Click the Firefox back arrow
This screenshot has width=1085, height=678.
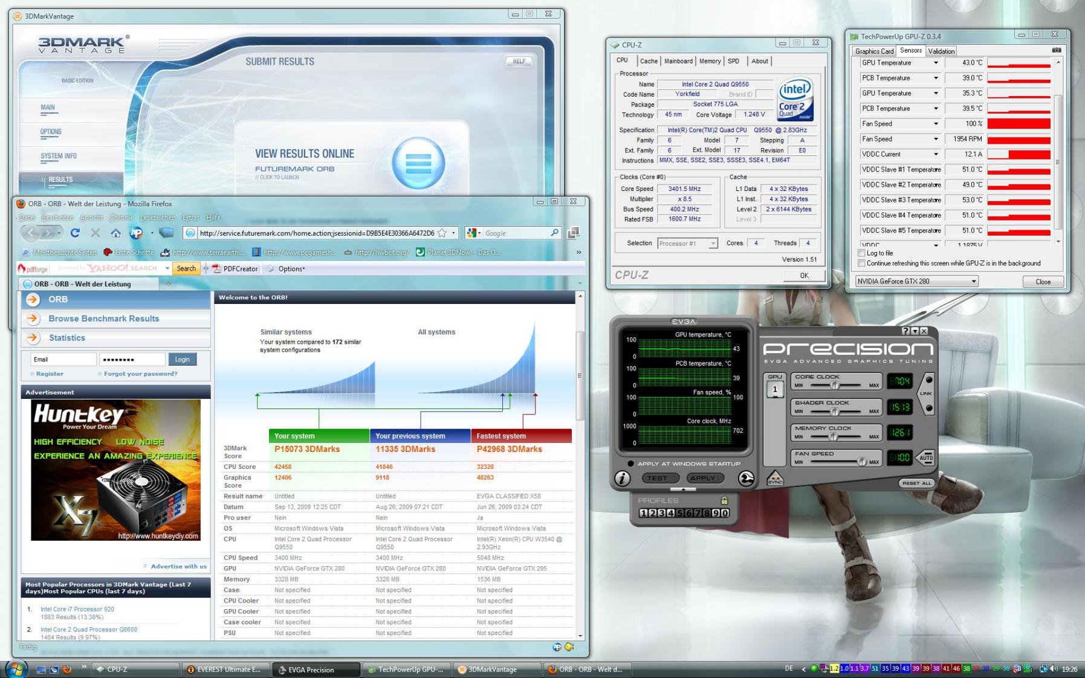(x=31, y=233)
